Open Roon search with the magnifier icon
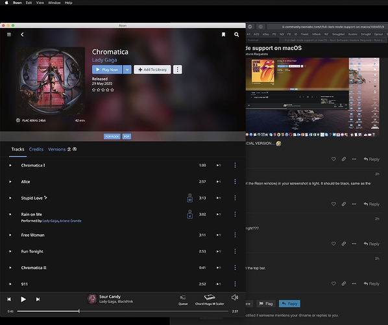This screenshot has height=325, width=388. (x=237, y=34)
